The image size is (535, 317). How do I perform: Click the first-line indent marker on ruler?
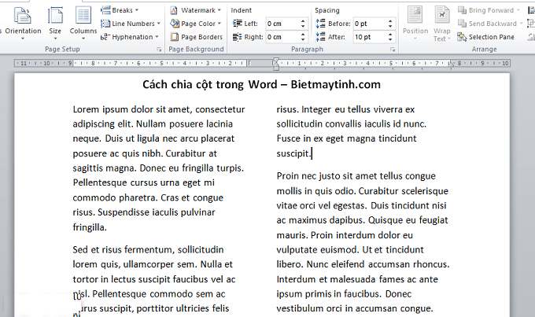(276, 61)
